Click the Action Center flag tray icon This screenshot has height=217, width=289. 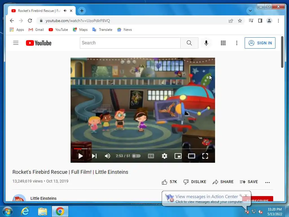coord(247,211)
